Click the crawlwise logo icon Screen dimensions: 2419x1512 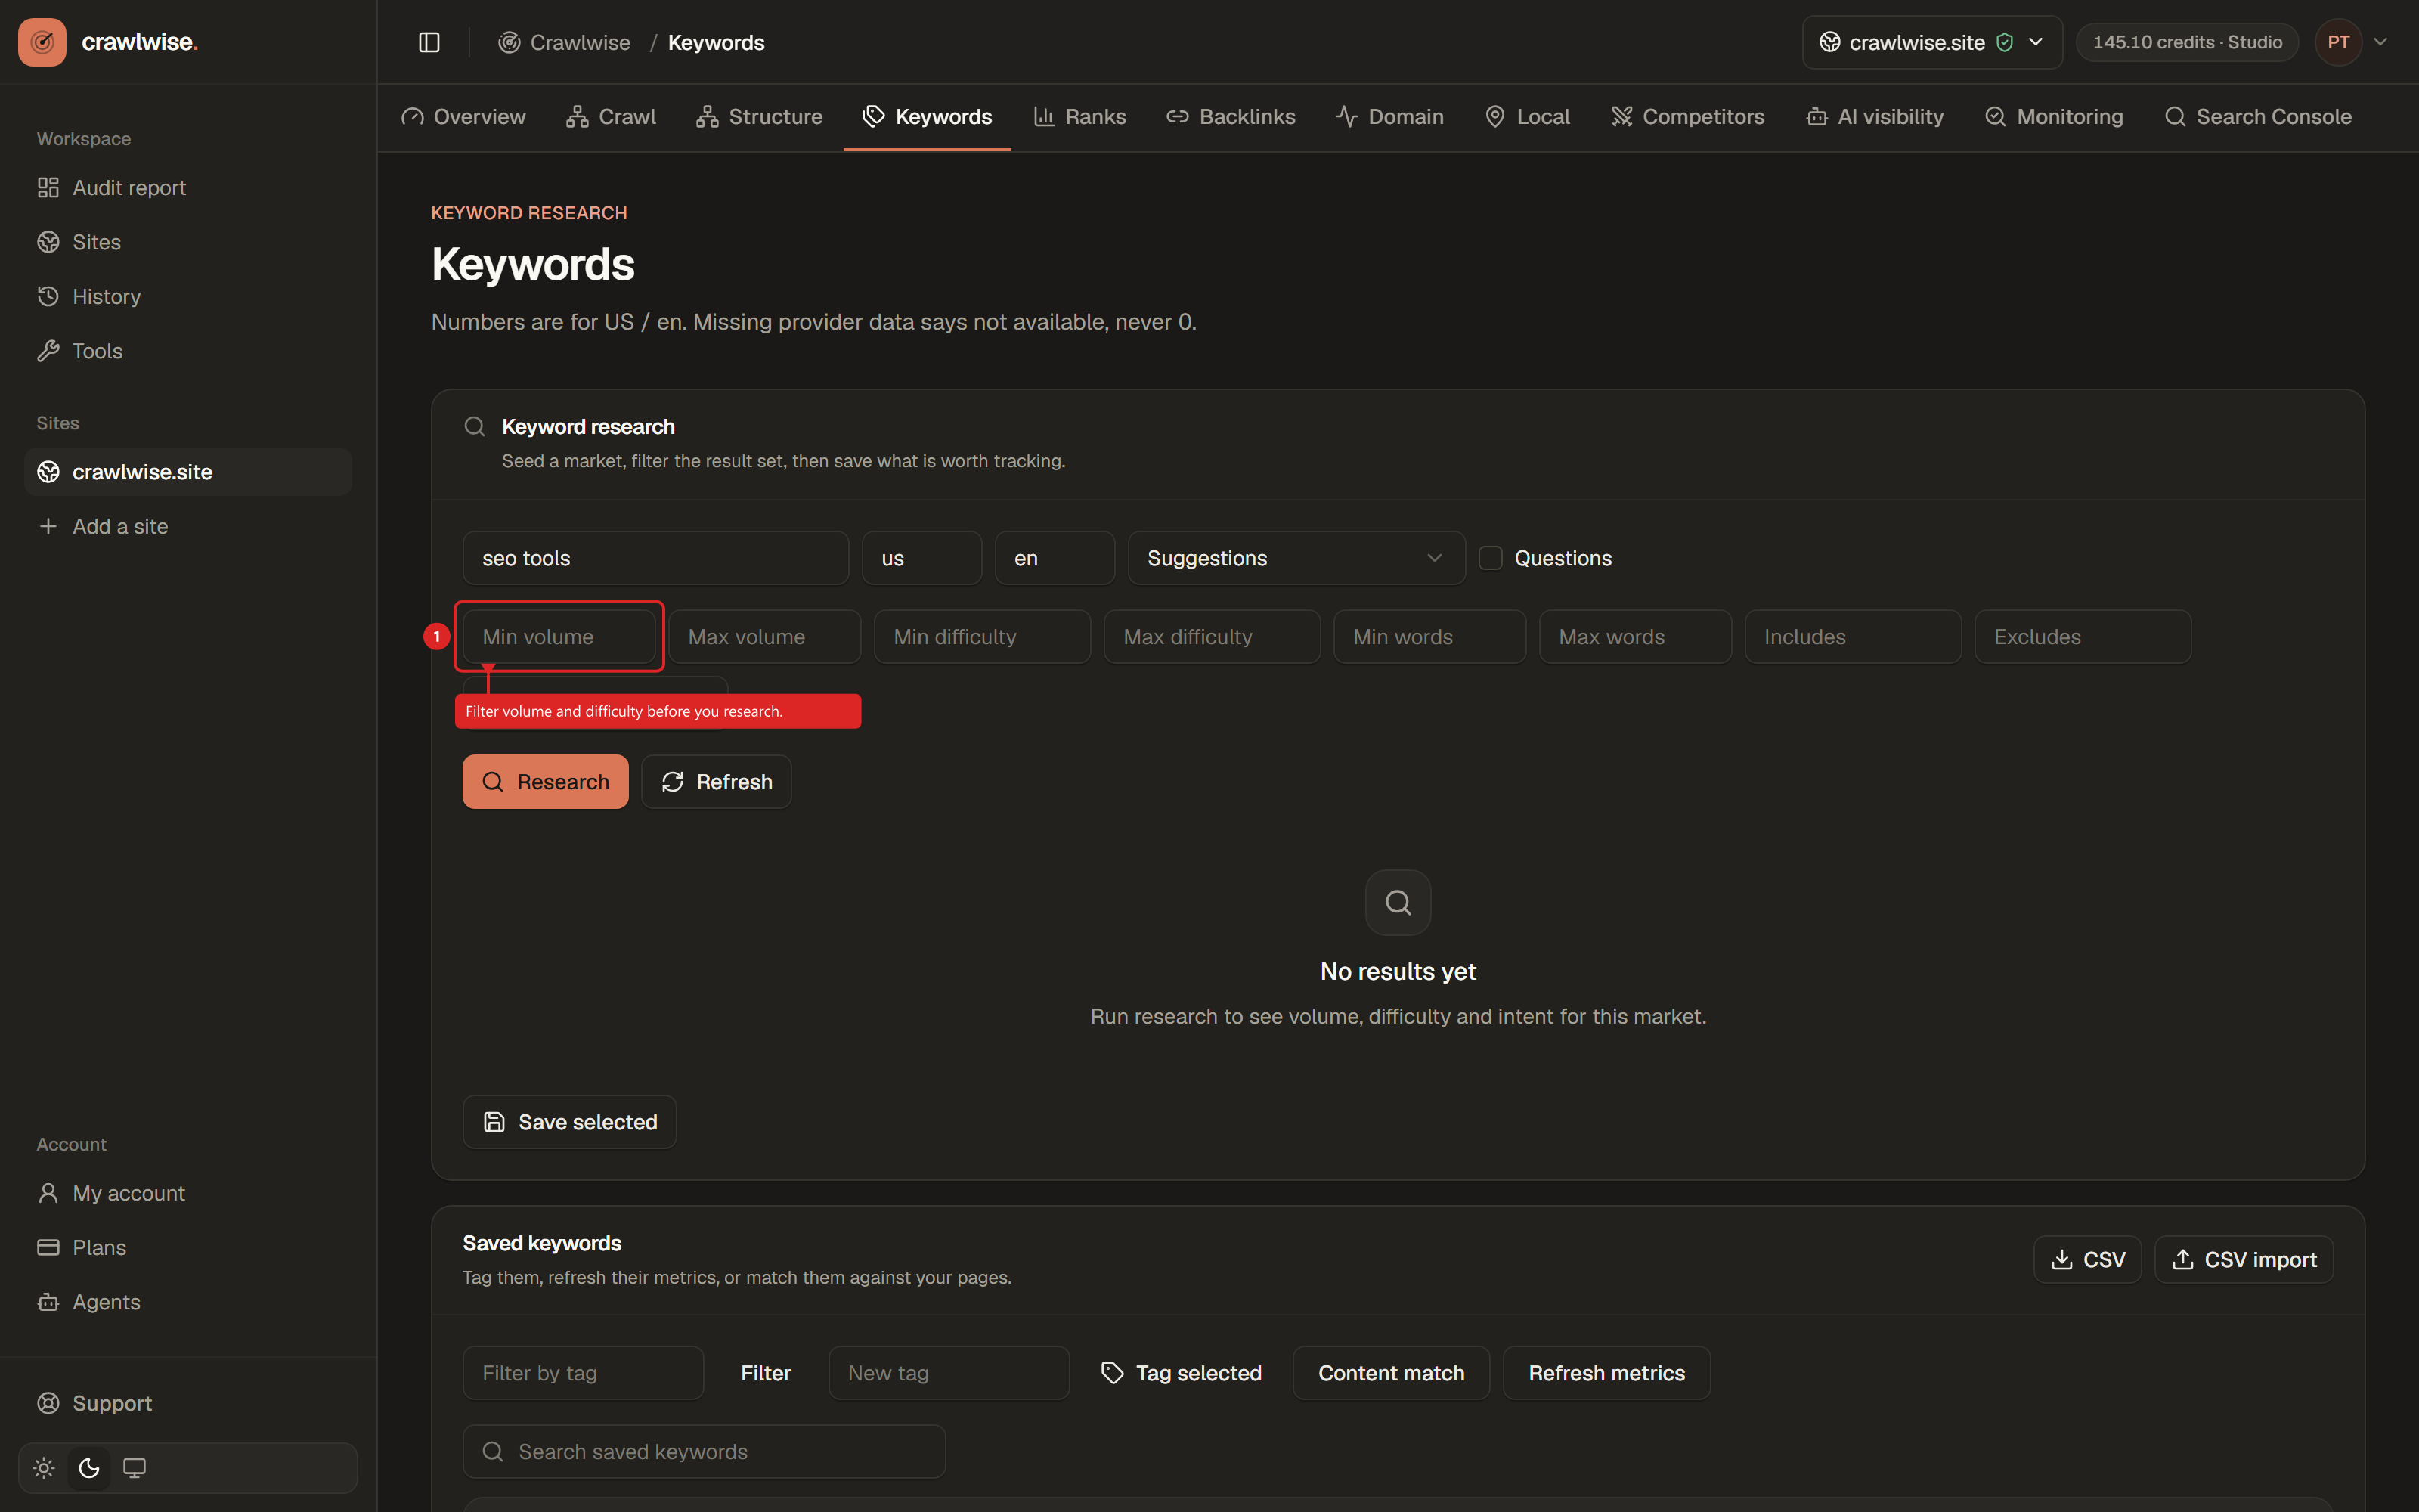[x=42, y=42]
